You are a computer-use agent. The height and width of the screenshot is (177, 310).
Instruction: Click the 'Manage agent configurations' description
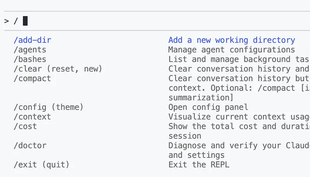point(231,50)
